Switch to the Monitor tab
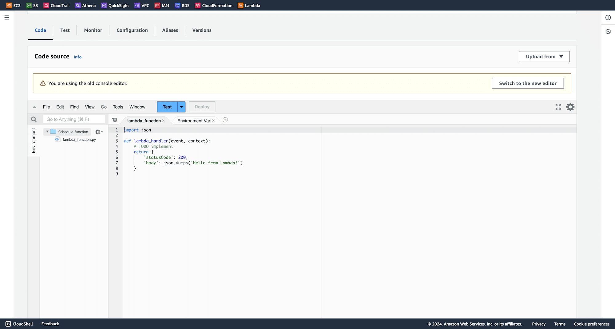Image resolution: width=615 pixels, height=329 pixels. 93,30
